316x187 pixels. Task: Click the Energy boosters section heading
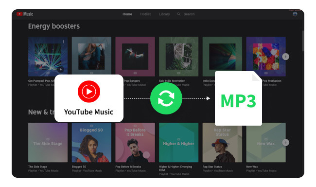tap(54, 26)
